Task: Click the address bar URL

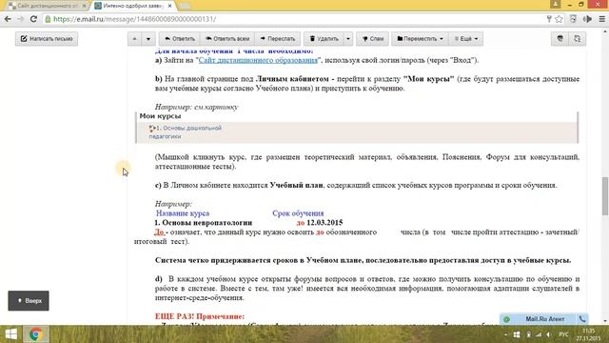Action: (x=134, y=19)
